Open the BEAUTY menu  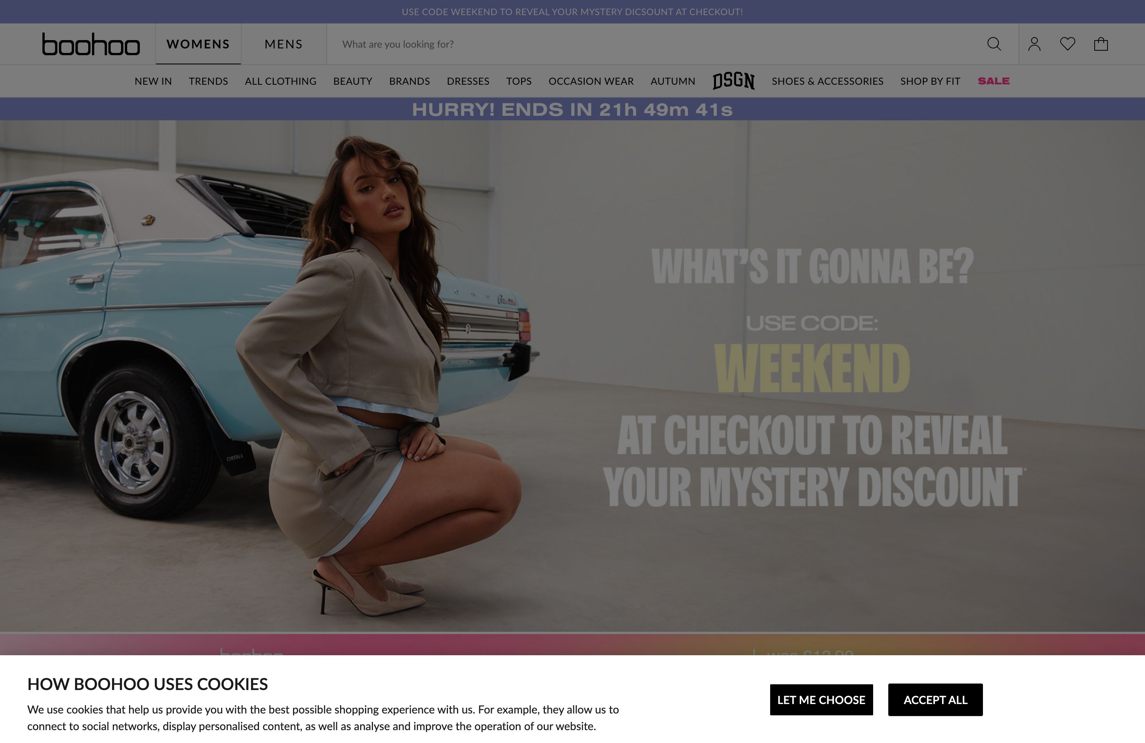(x=353, y=81)
